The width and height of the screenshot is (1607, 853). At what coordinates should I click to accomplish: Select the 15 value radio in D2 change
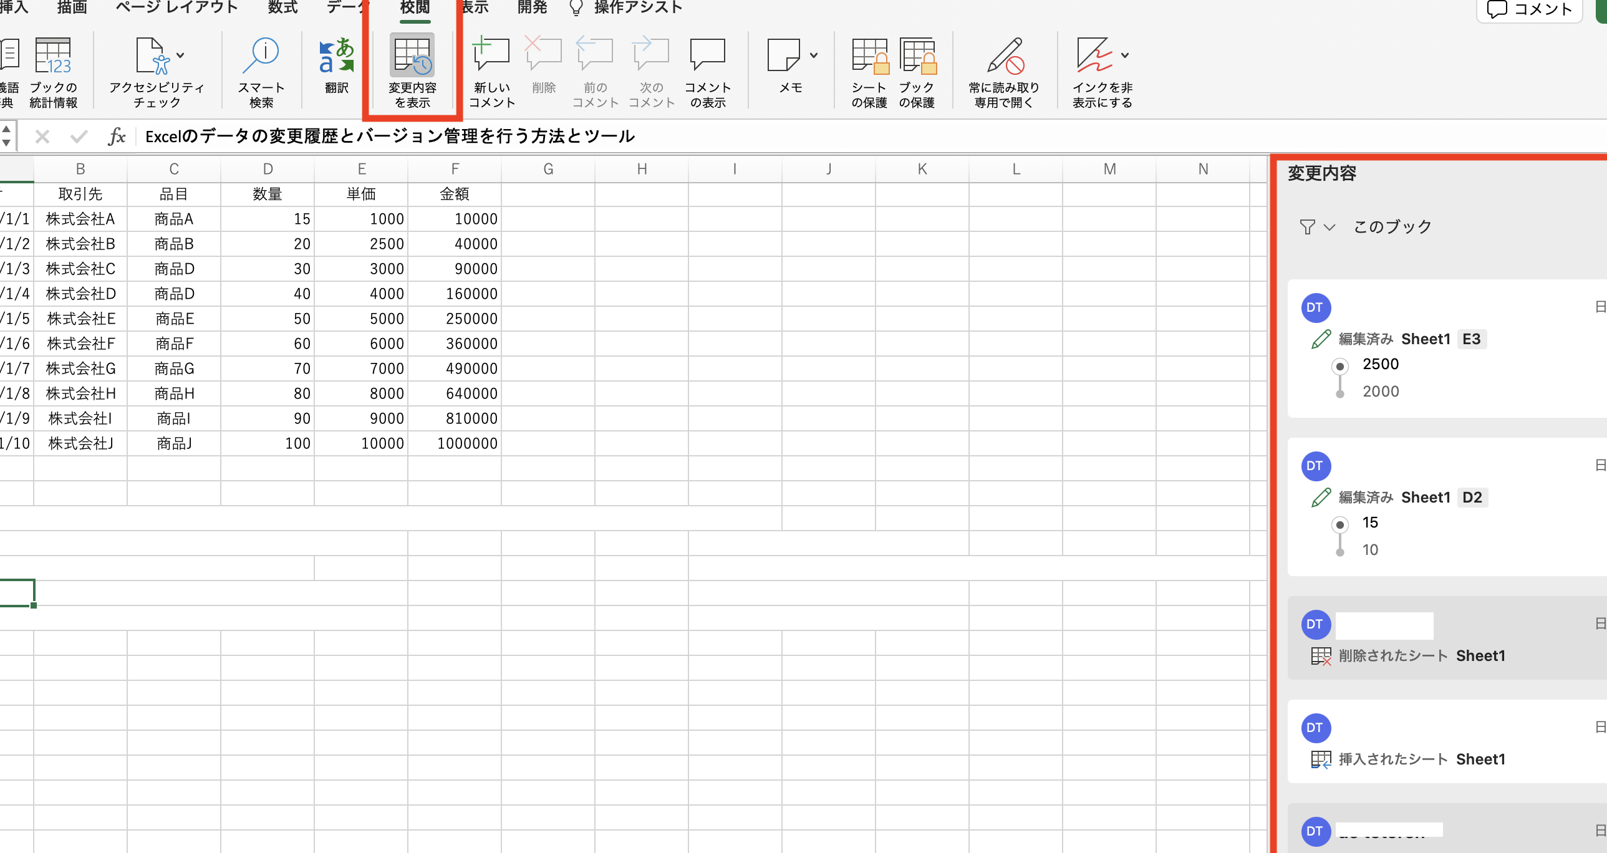tap(1339, 524)
